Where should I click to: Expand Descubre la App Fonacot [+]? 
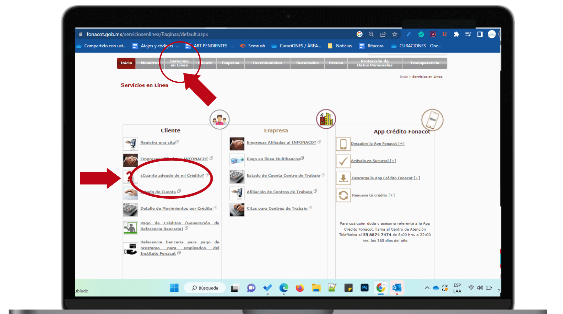[x=377, y=144]
